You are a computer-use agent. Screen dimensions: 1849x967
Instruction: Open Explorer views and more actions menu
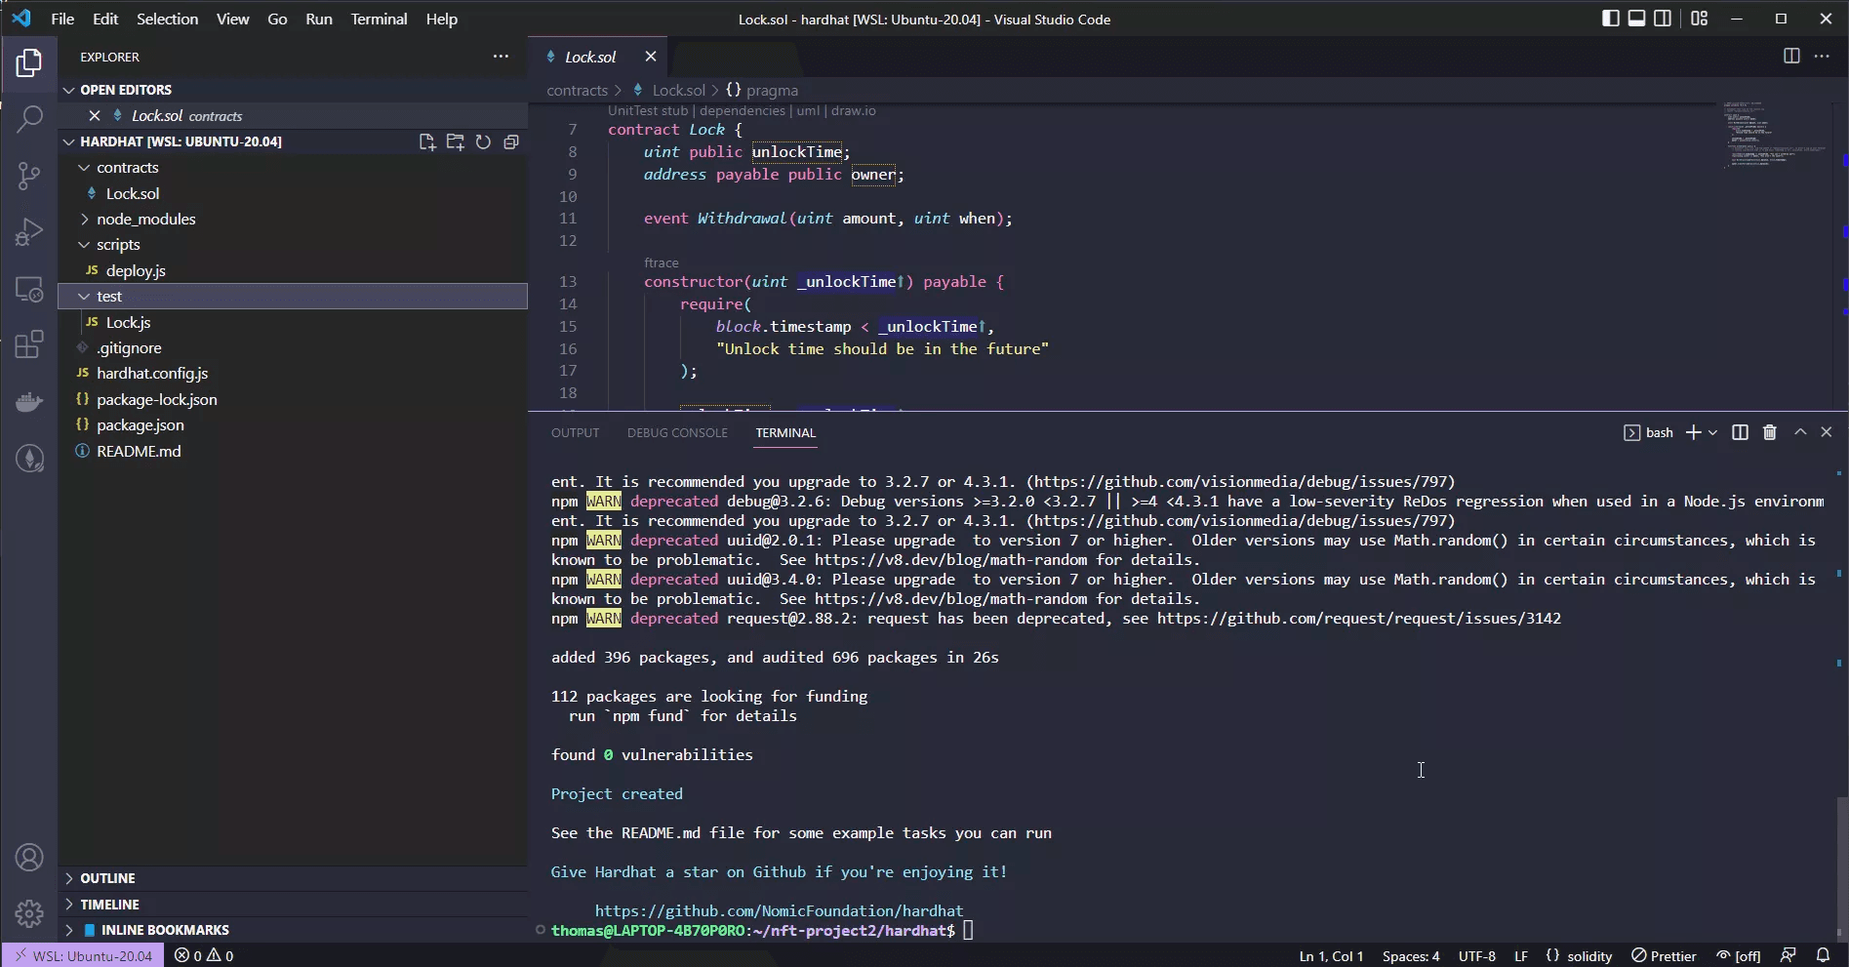click(501, 57)
